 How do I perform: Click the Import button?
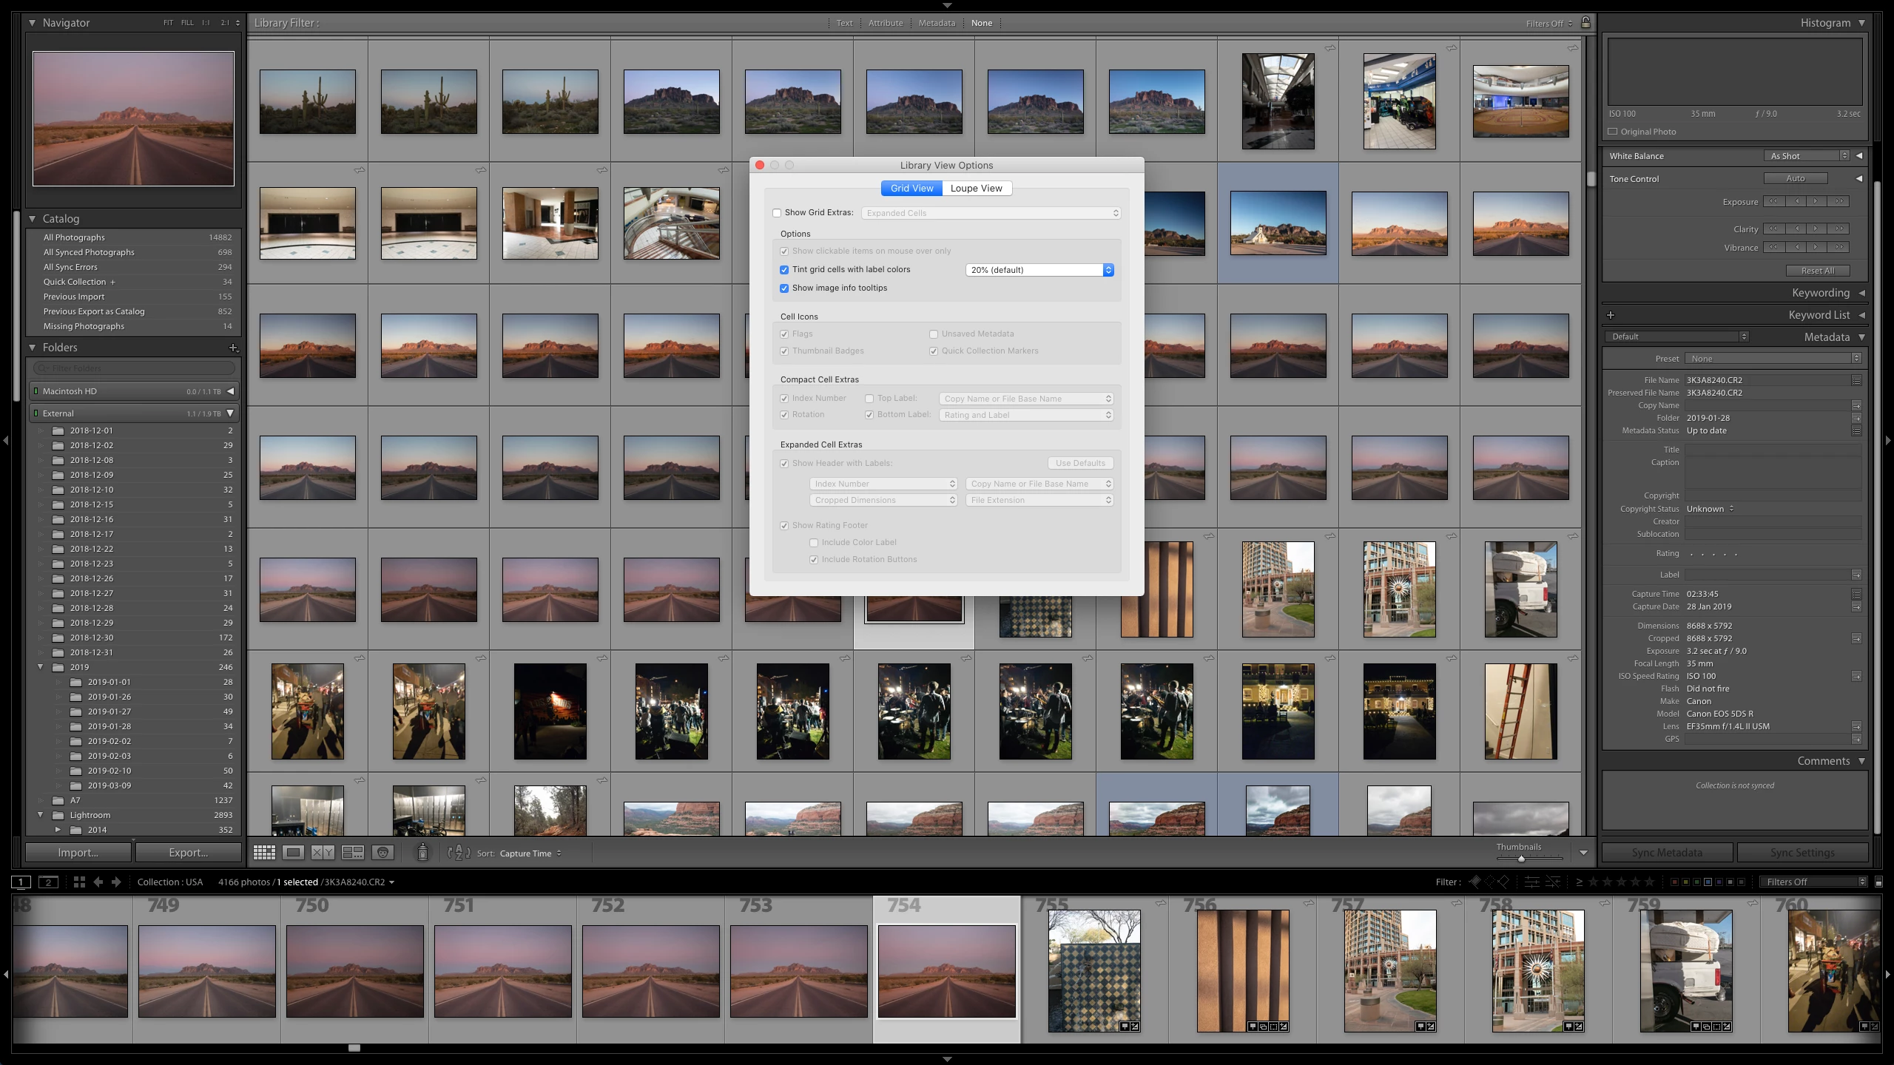point(78,853)
